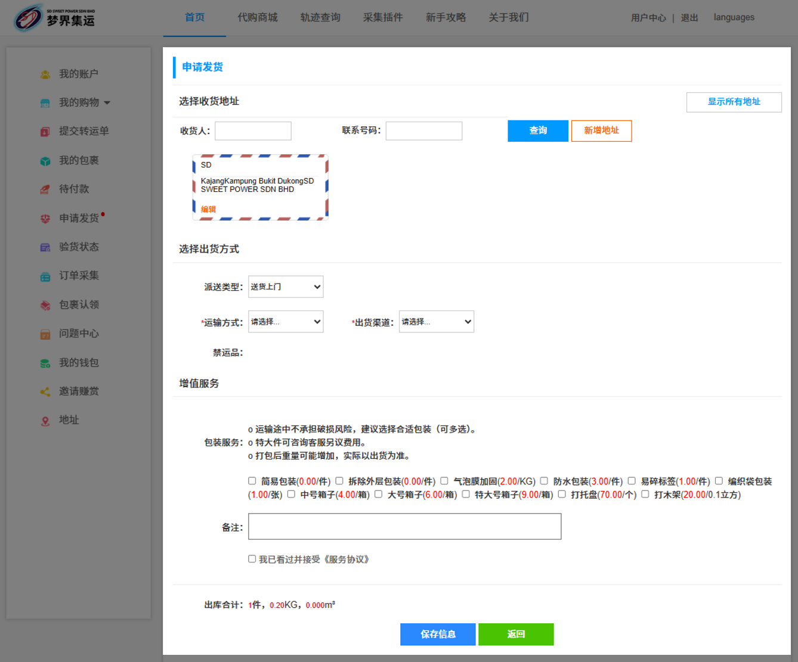Open the 派送类型 dropdown
Viewport: 798px width, 662px height.
point(286,287)
